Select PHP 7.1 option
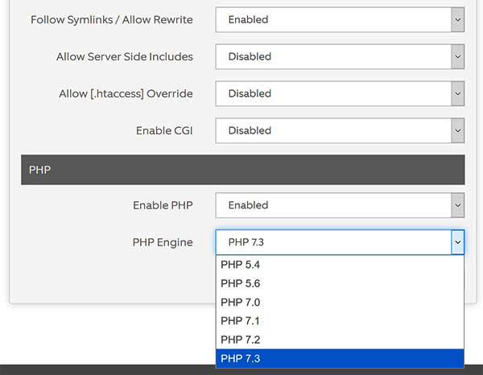The height and width of the screenshot is (375, 483). coord(340,321)
